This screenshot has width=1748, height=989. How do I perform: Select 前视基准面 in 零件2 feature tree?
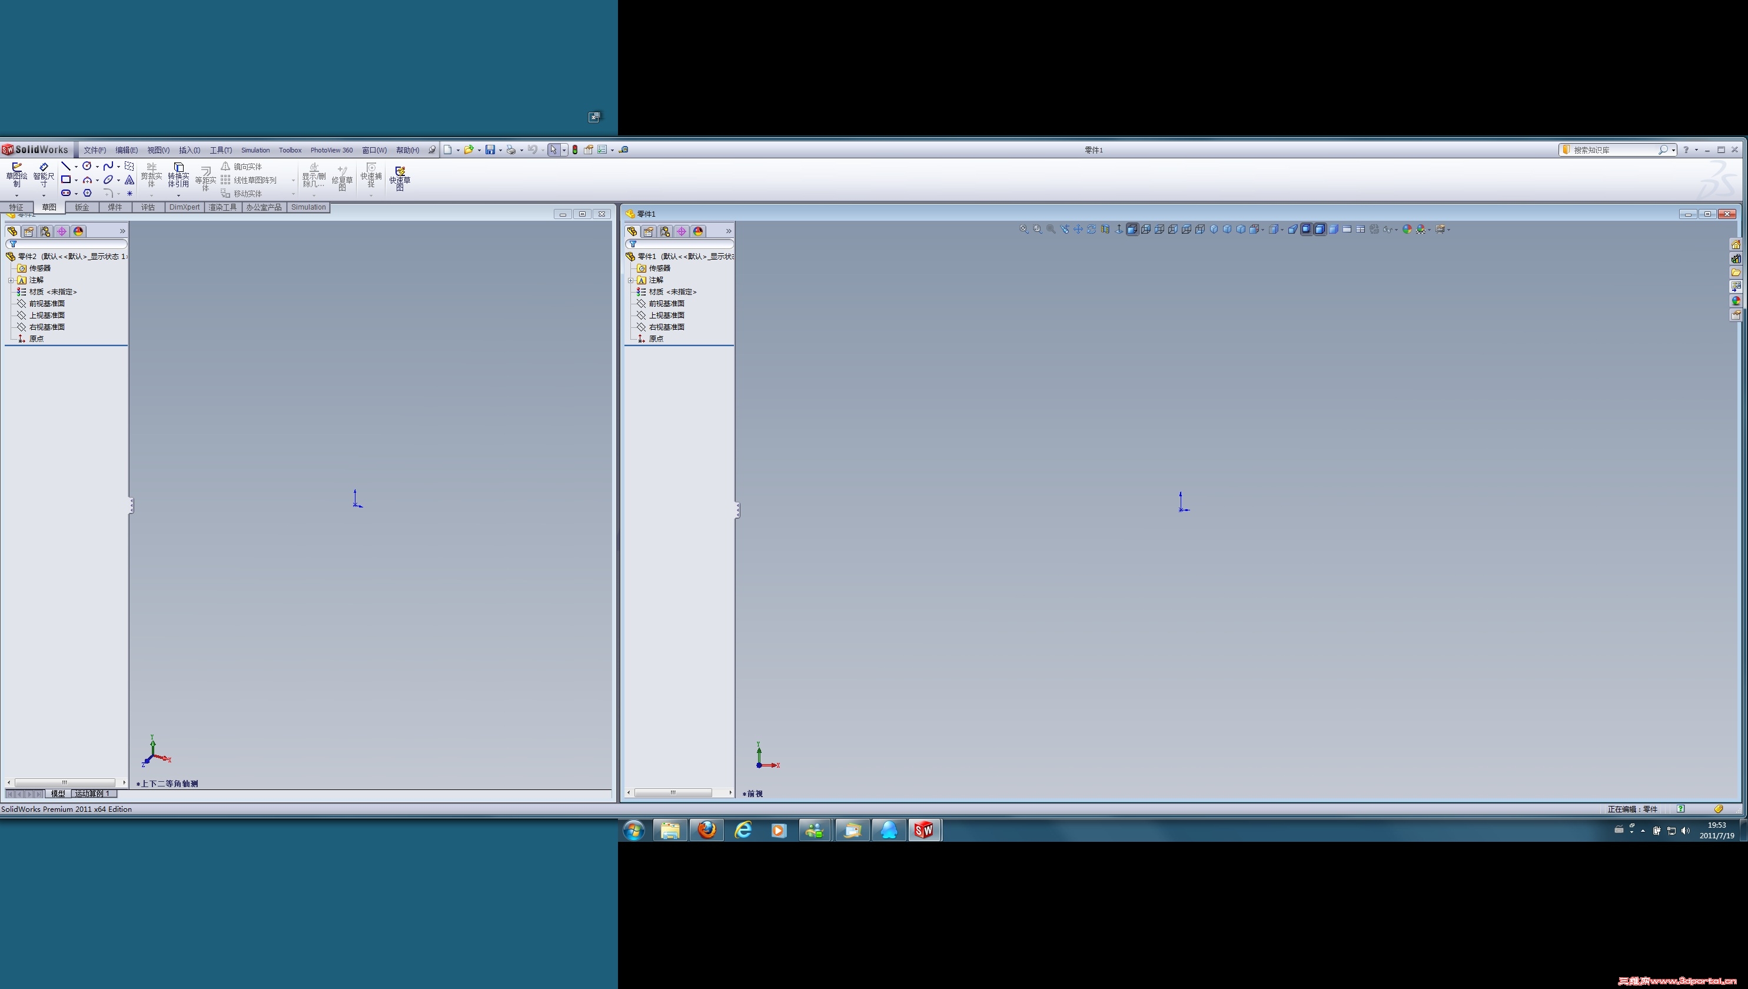(x=47, y=304)
